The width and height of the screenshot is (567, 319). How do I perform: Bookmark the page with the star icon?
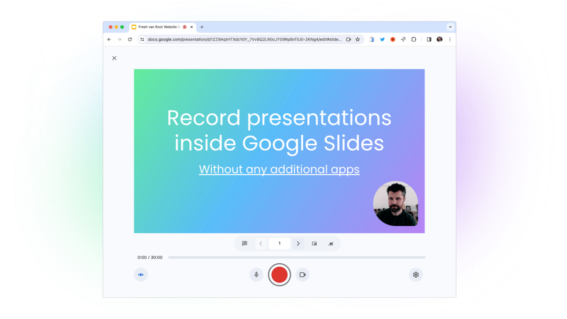(x=357, y=40)
